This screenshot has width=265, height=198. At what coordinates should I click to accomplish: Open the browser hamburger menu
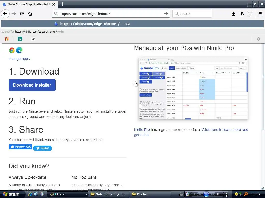click(x=260, y=14)
